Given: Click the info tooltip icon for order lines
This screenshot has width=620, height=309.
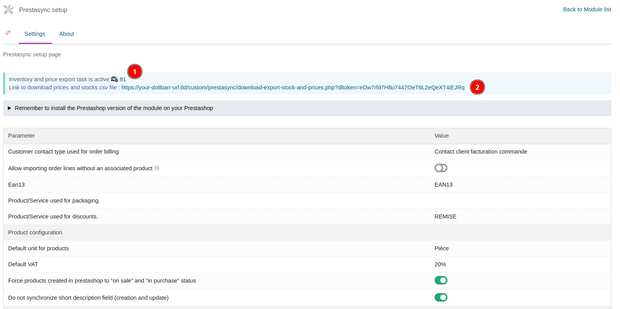Looking at the screenshot, I should click(157, 168).
